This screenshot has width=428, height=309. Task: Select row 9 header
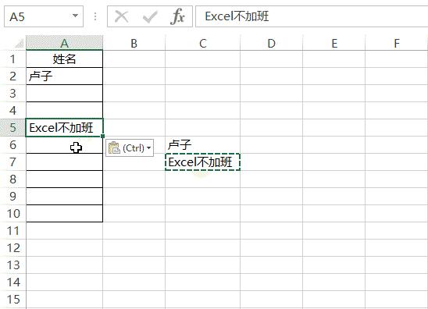click(x=12, y=197)
